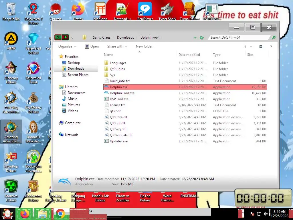
Task: Click the green Back navigation arrow
Action: coord(58,38)
